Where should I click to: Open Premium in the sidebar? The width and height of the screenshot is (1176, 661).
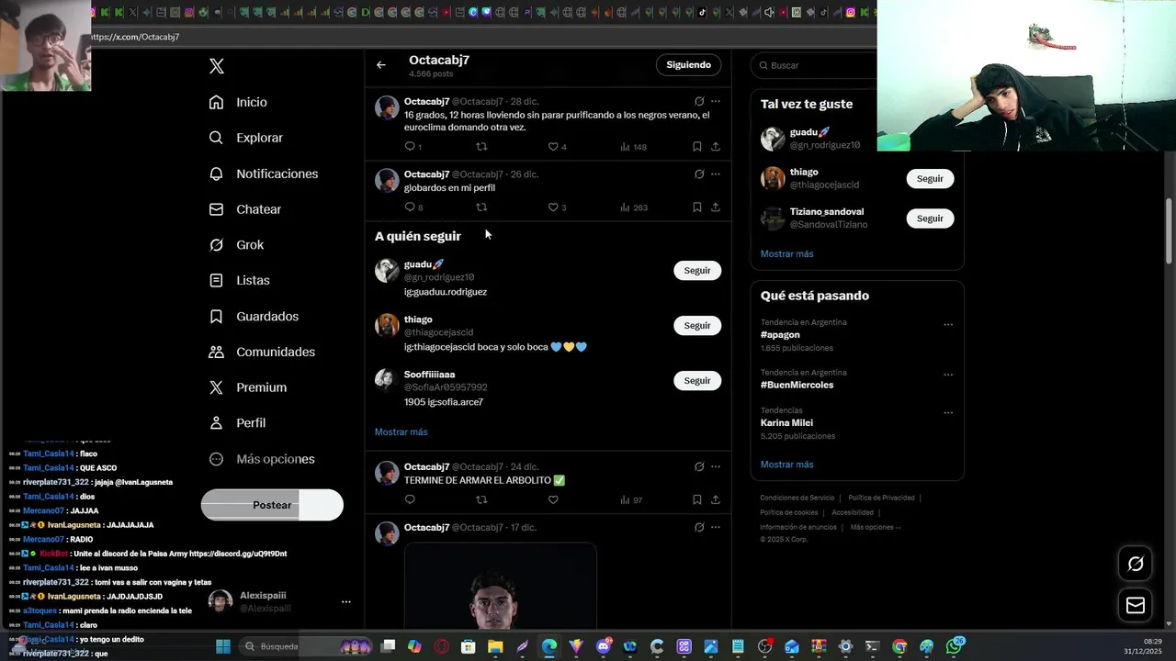pos(247,387)
